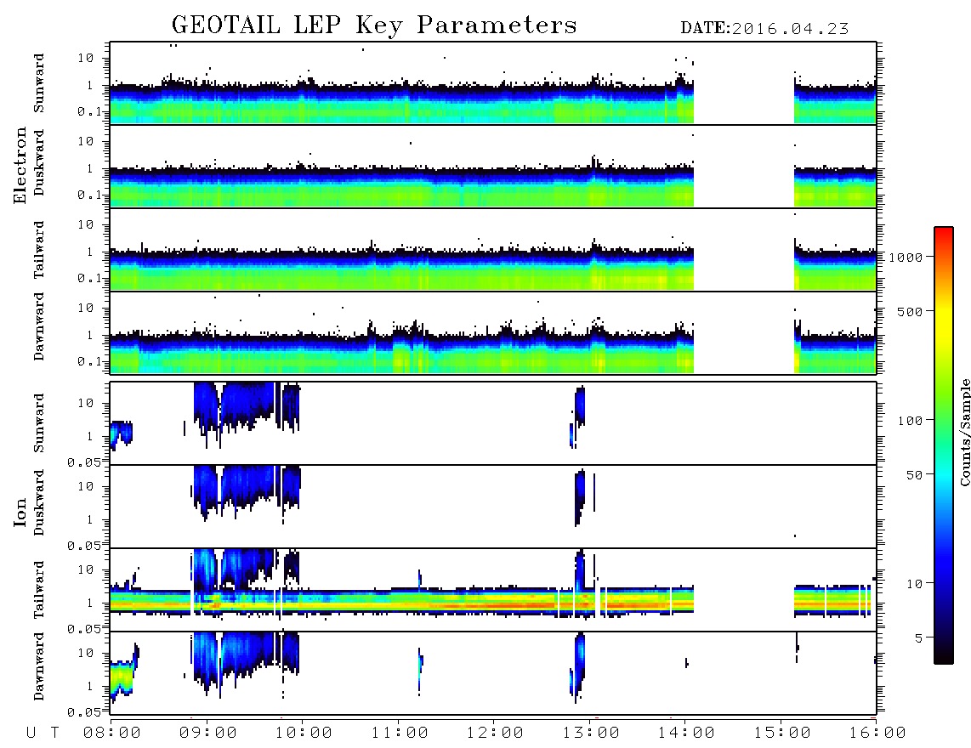This screenshot has height=748, width=971.
Task: Click the 50 colorbar tick value
Action: tap(914, 475)
